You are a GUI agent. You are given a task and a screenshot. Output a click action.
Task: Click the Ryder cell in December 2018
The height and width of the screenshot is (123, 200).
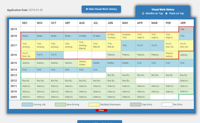(x=28, y=36)
